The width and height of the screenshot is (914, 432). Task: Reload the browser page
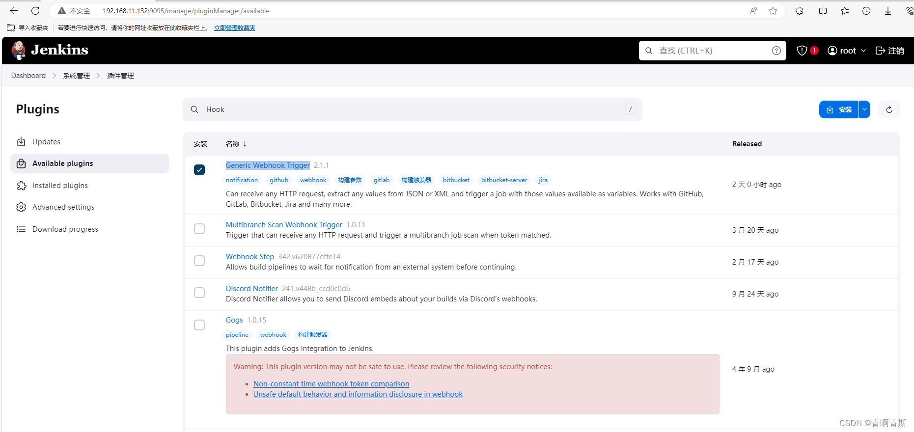[35, 11]
